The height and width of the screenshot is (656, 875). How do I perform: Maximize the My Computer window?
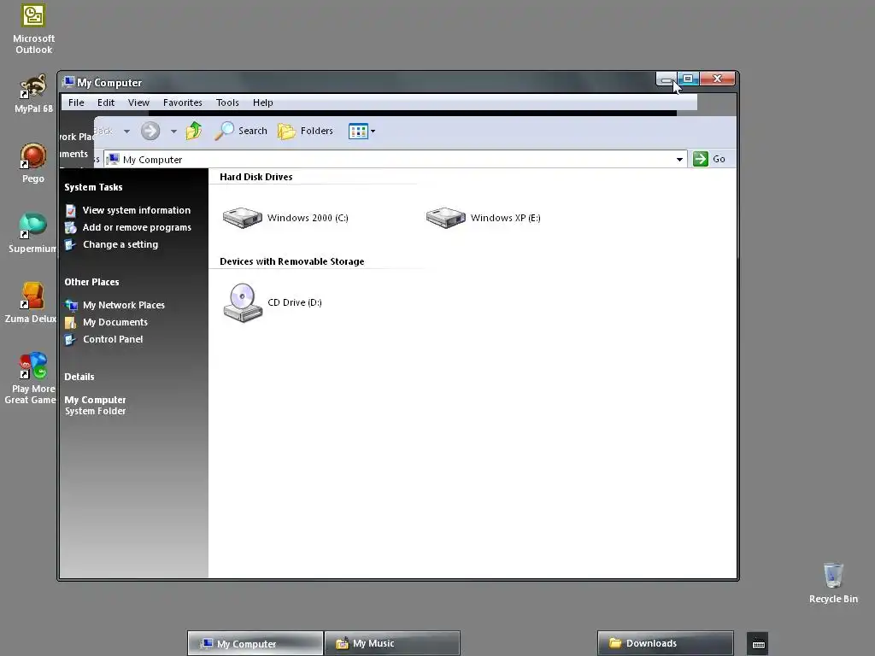(689, 79)
